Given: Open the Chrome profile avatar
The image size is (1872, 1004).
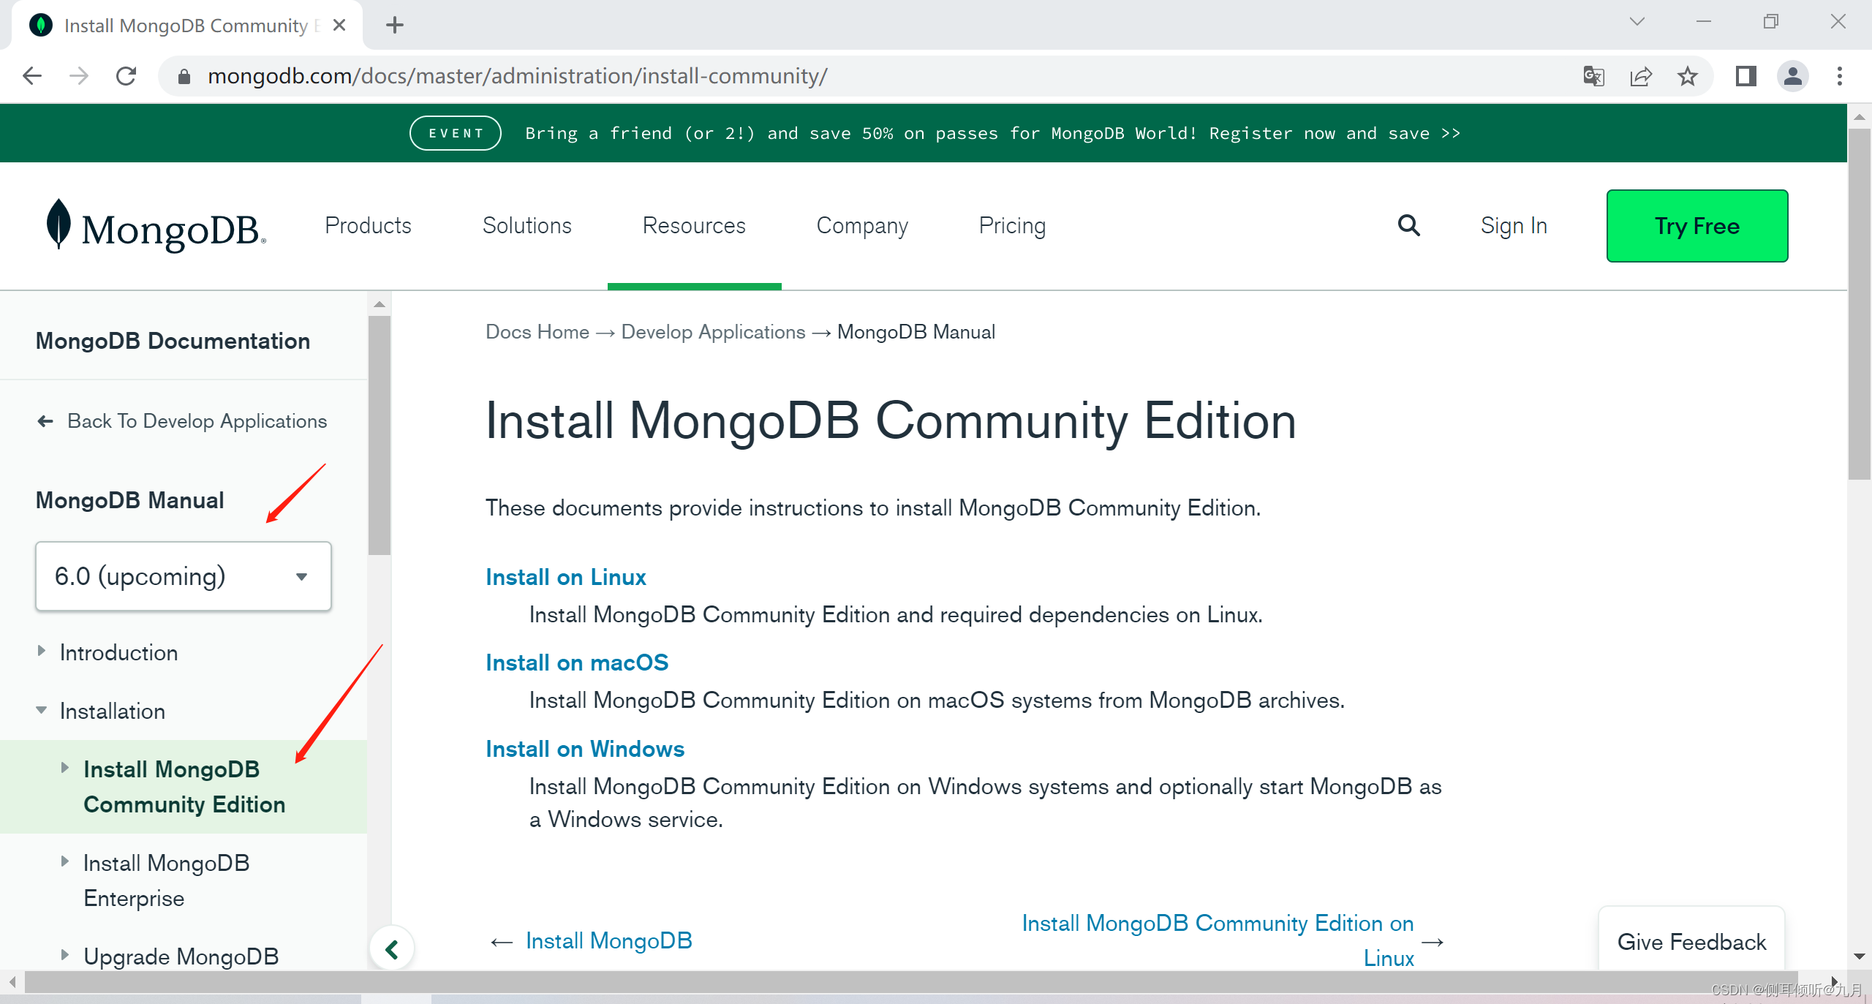Looking at the screenshot, I should (x=1793, y=76).
